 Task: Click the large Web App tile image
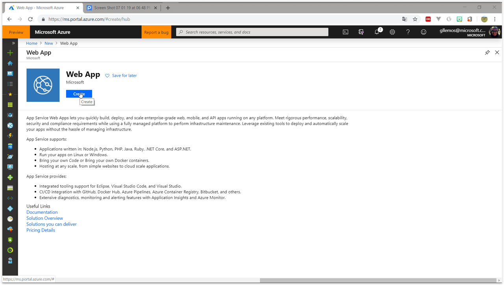point(43,85)
